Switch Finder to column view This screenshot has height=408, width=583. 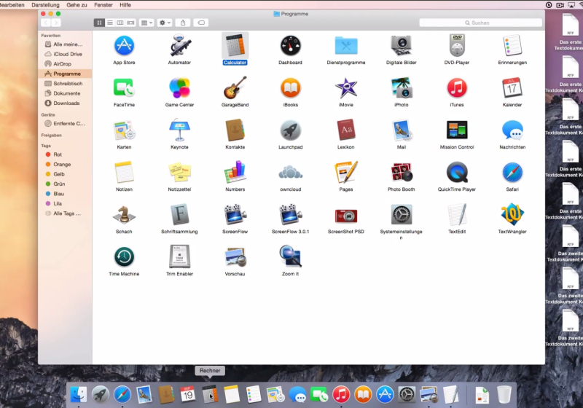pyautogui.click(x=120, y=23)
